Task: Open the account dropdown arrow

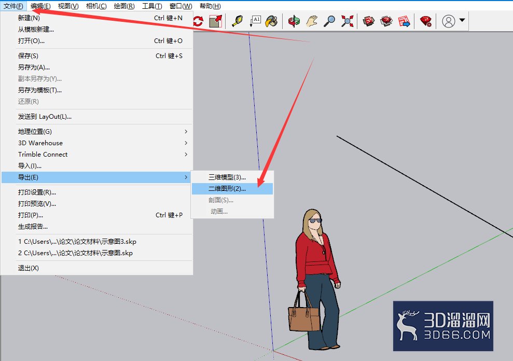Action: 462,20
